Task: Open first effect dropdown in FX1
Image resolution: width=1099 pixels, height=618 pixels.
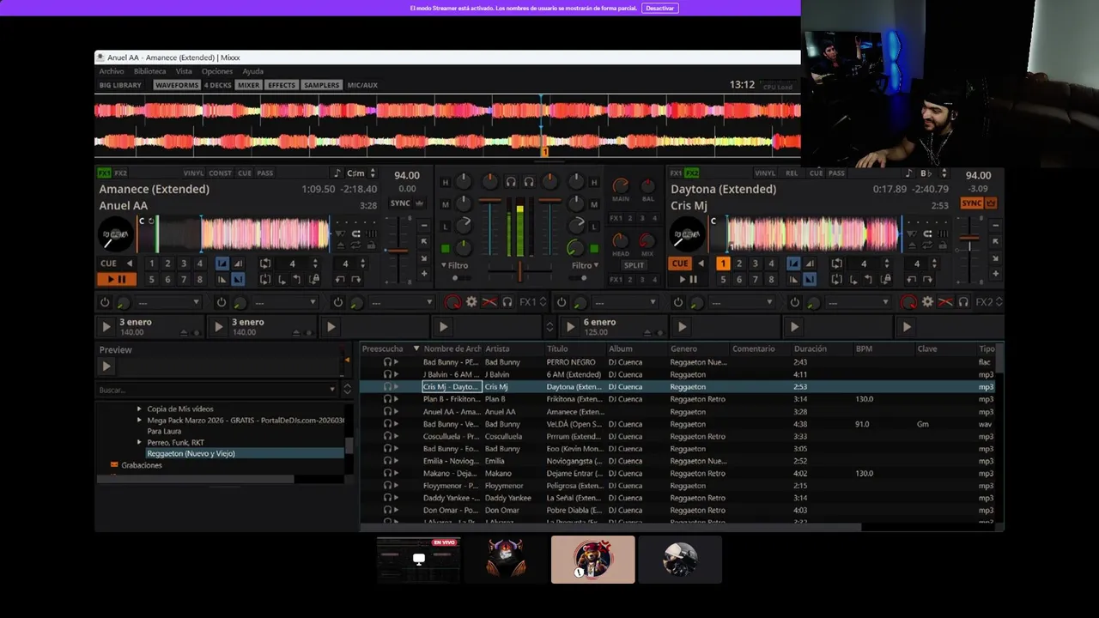Action: 168,302
